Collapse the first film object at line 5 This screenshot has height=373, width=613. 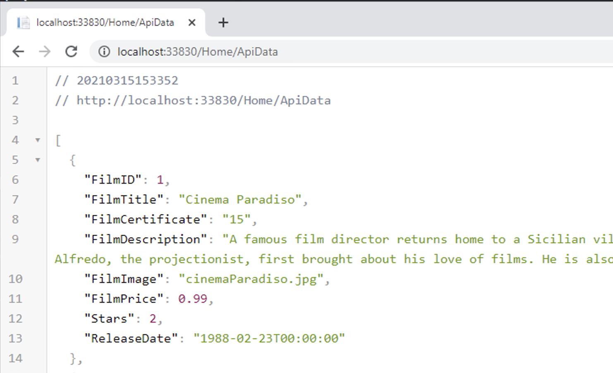tap(38, 160)
